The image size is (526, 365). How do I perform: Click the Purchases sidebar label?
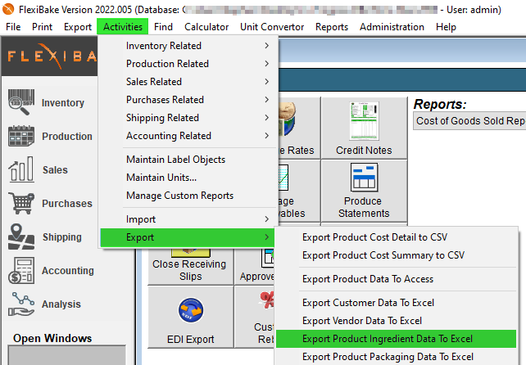(67, 204)
